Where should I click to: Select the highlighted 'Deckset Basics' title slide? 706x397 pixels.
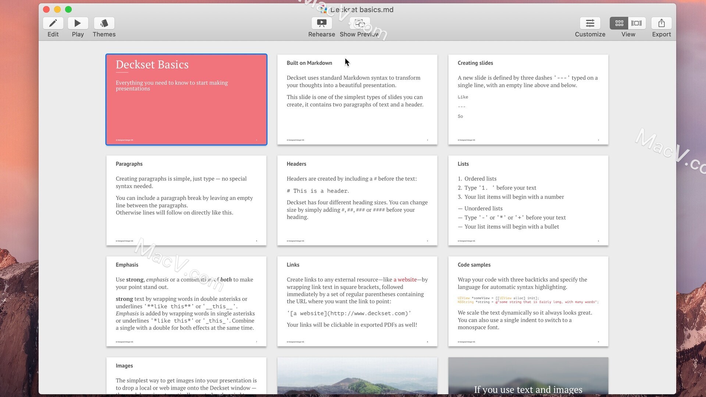[x=186, y=100]
